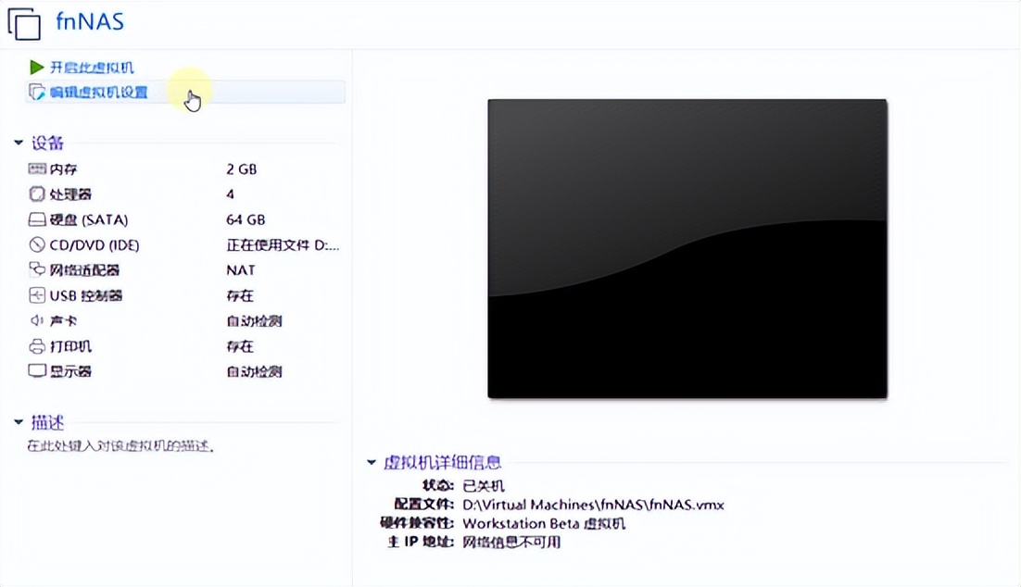
Task: Collapse the 设备 section
Action: pos(19,142)
